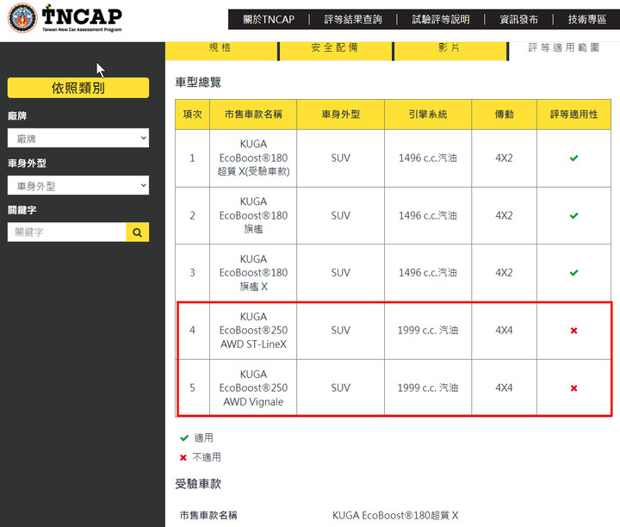620x527 pixels.
Task: Click 4X2 drive cell in row 2
Action: pyautogui.click(x=504, y=215)
